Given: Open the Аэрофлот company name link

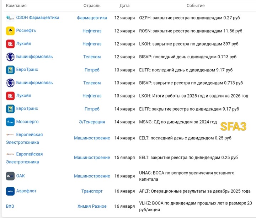Looking at the screenshot, I should (x=26, y=191).
